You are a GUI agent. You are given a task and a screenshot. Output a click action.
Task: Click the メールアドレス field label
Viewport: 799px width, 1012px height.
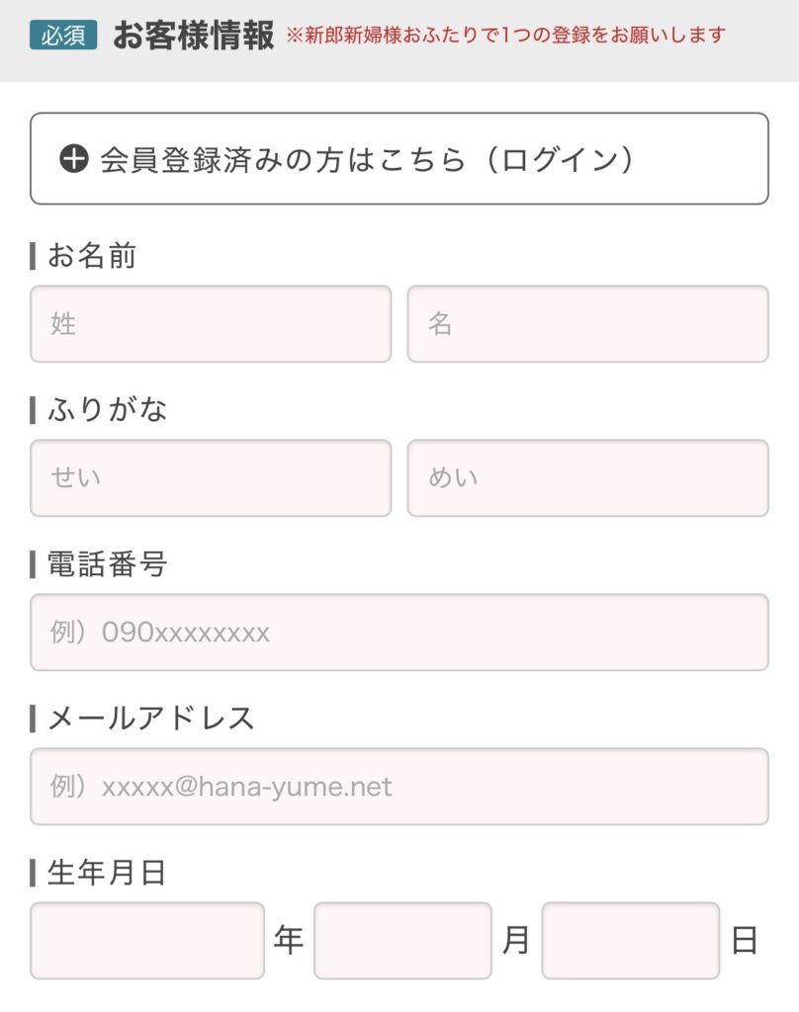tap(150, 718)
